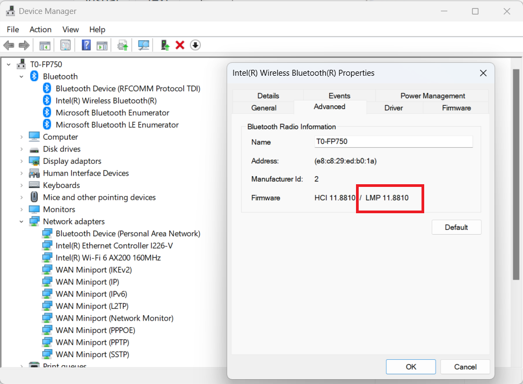
Task: Click the Disk drives category icon
Action: [34, 149]
